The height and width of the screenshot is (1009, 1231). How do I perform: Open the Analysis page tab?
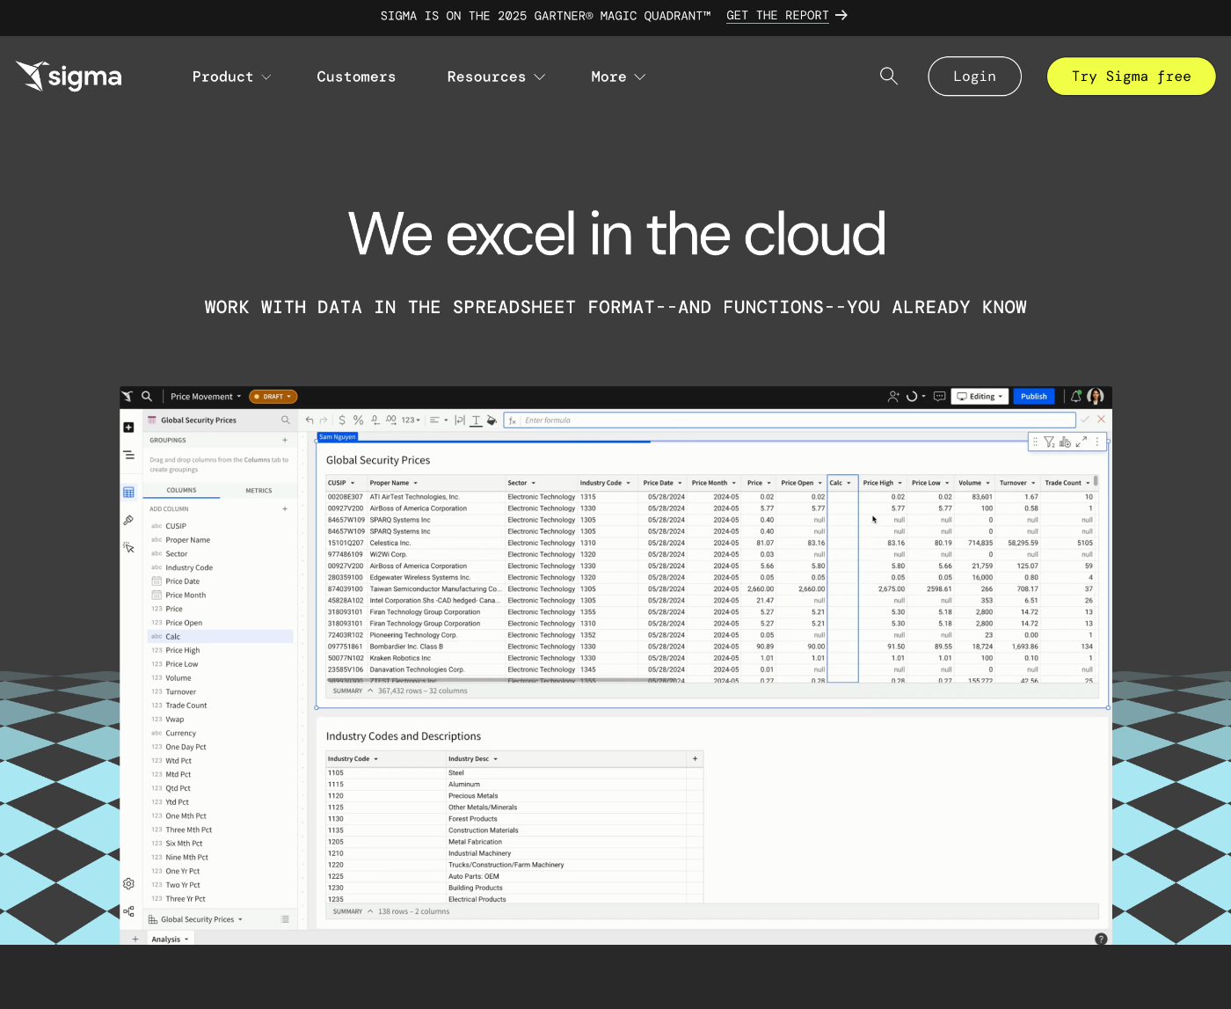[x=170, y=940]
